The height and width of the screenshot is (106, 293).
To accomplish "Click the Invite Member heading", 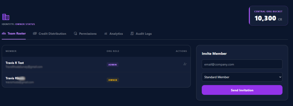I will [x=214, y=54].
